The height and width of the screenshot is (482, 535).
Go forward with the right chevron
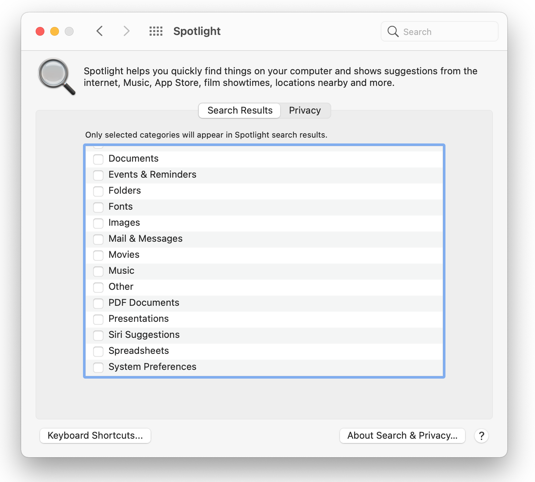click(x=126, y=31)
